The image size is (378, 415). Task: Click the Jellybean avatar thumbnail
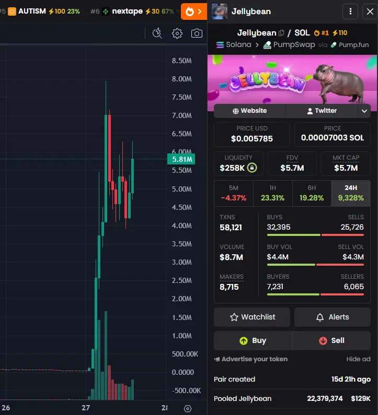point(220,11)
